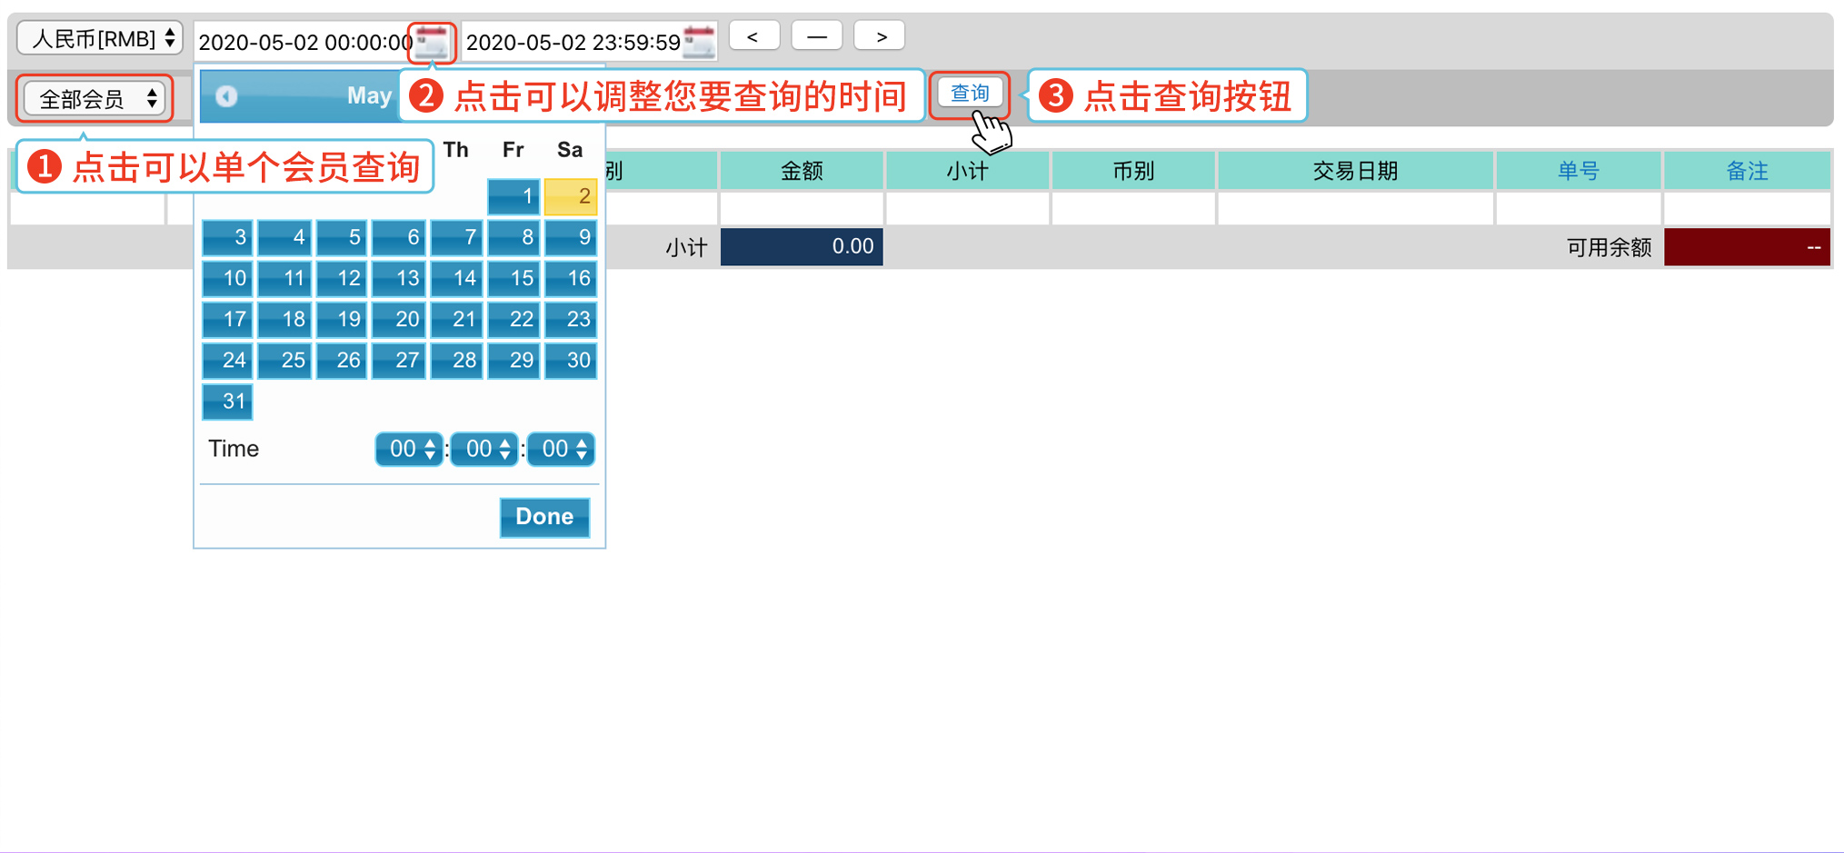Open the end date calendar icon
The height and width of the screenshot is (853, 1844).
pos(699,42)
